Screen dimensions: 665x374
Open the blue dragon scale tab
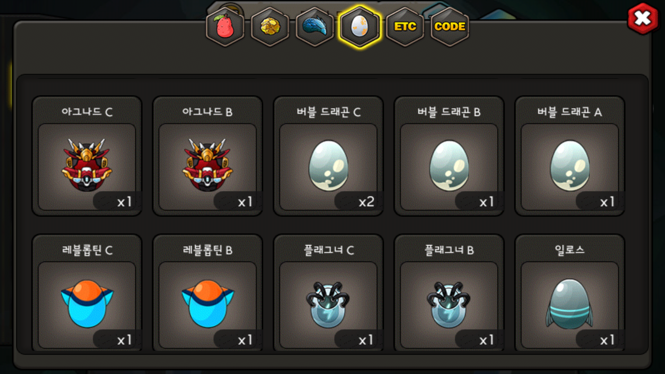[x=315, y=27]
